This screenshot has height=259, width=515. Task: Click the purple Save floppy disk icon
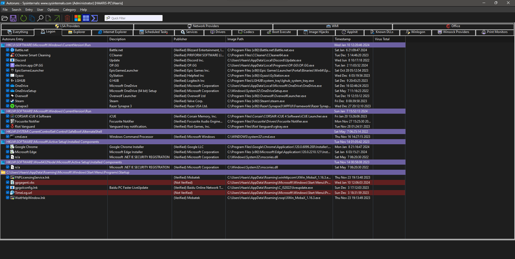point(13,18)
